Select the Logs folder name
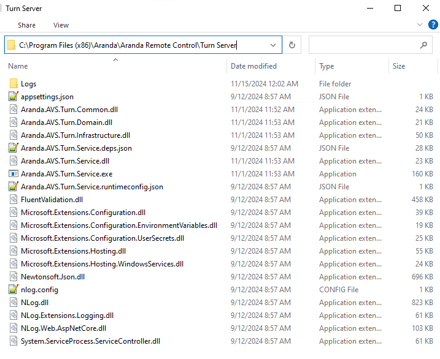 pyautogui.click(x=29, y=84)
